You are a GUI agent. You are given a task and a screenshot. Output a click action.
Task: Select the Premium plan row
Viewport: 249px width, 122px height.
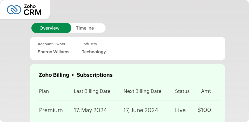[x=51, y=110]
